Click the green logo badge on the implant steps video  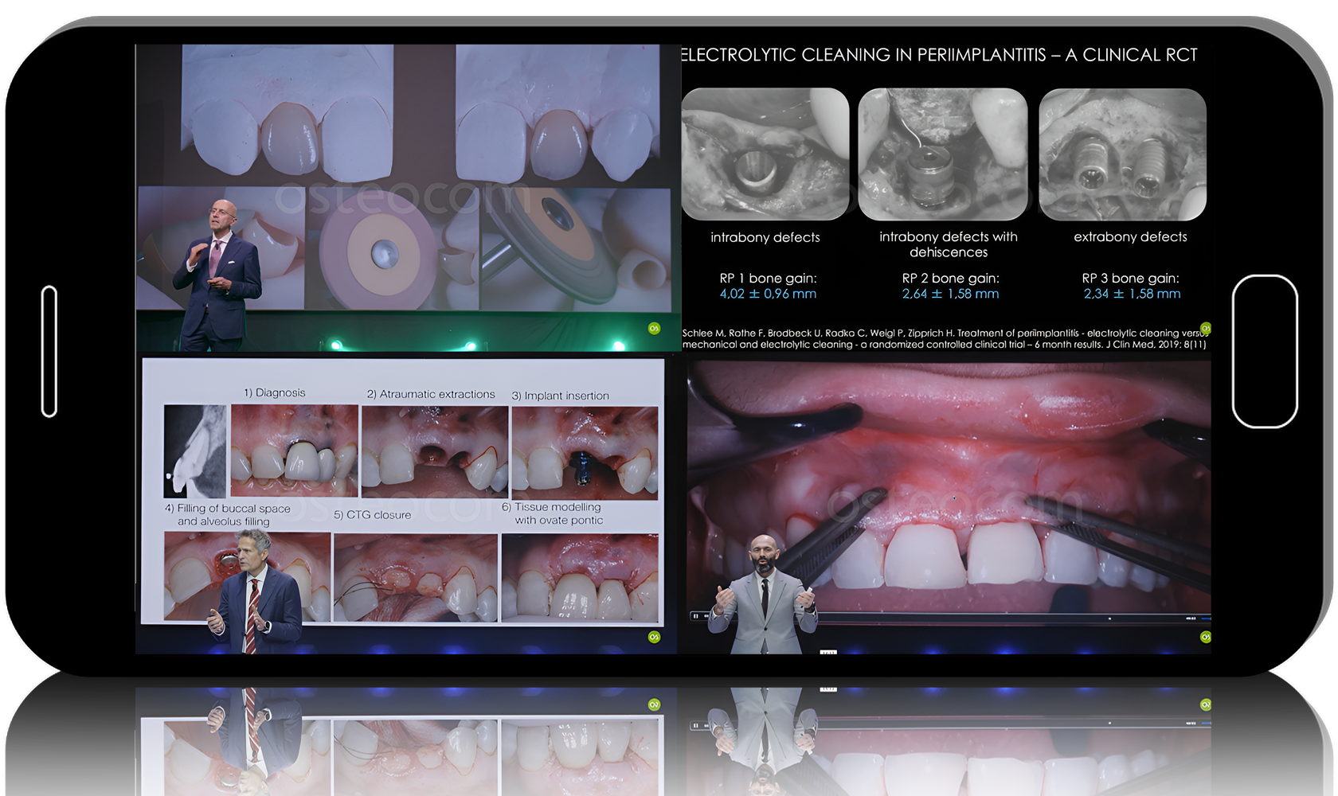tap(654, 637)
